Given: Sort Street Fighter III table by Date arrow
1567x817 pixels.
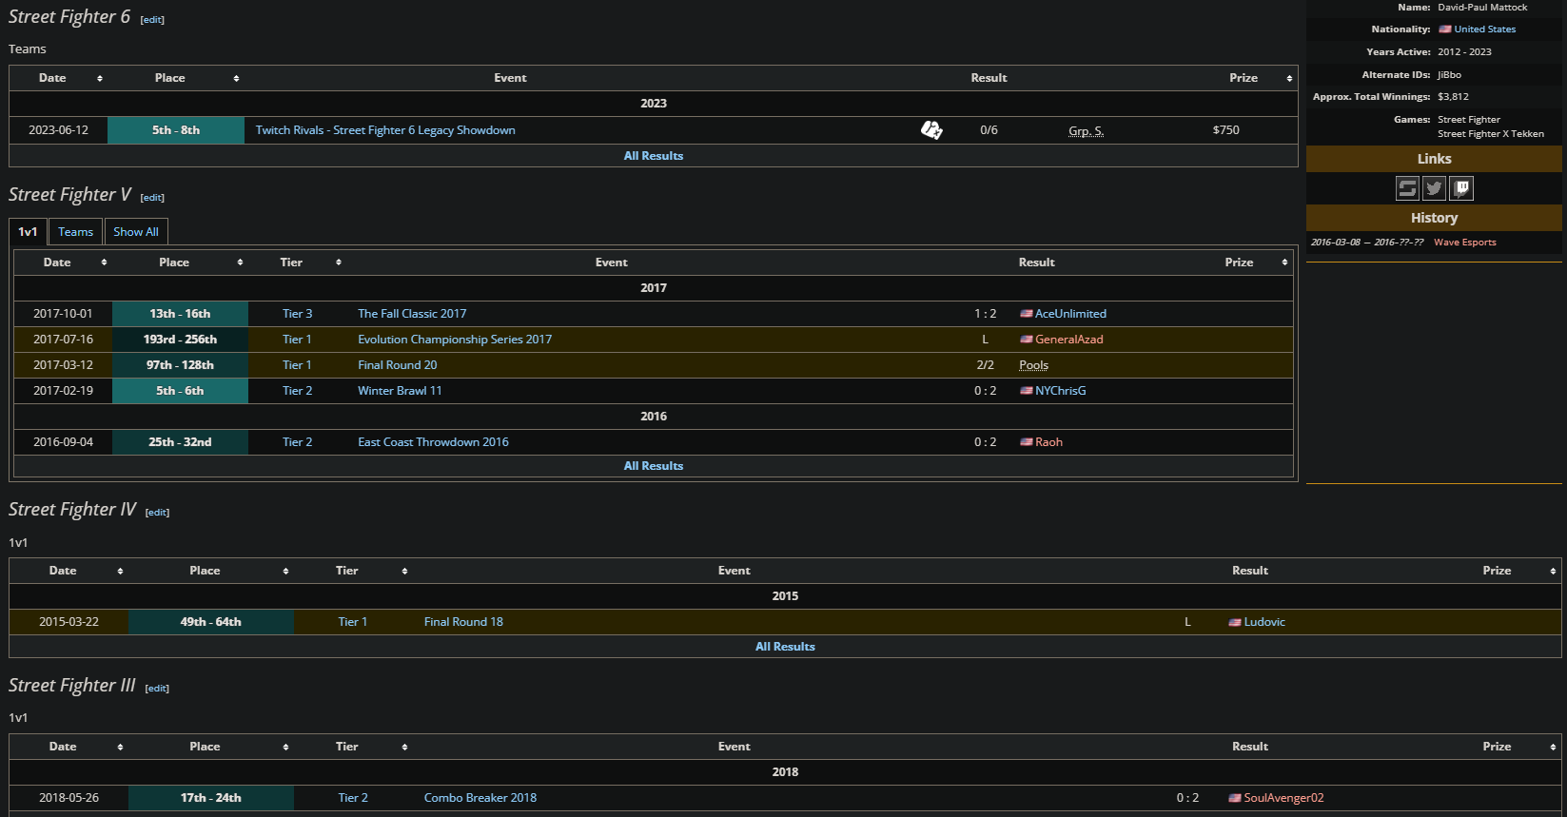Looking at the screenshot, I should tap(120, 747).
